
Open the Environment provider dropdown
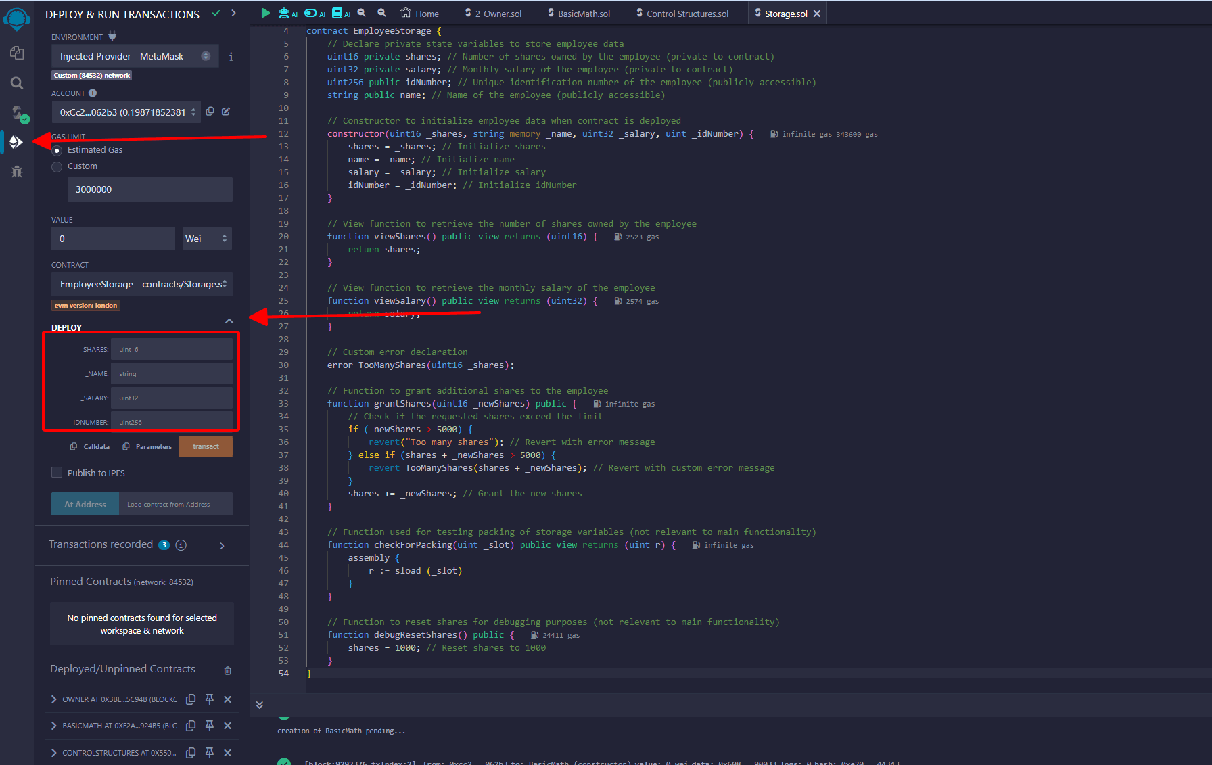click(x=135, y=56)
